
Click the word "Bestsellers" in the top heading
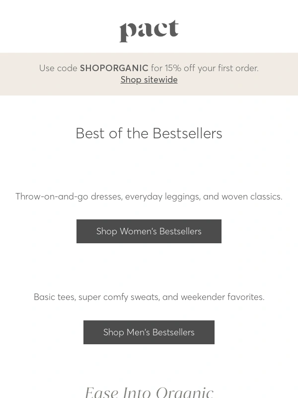coord(187,133)
